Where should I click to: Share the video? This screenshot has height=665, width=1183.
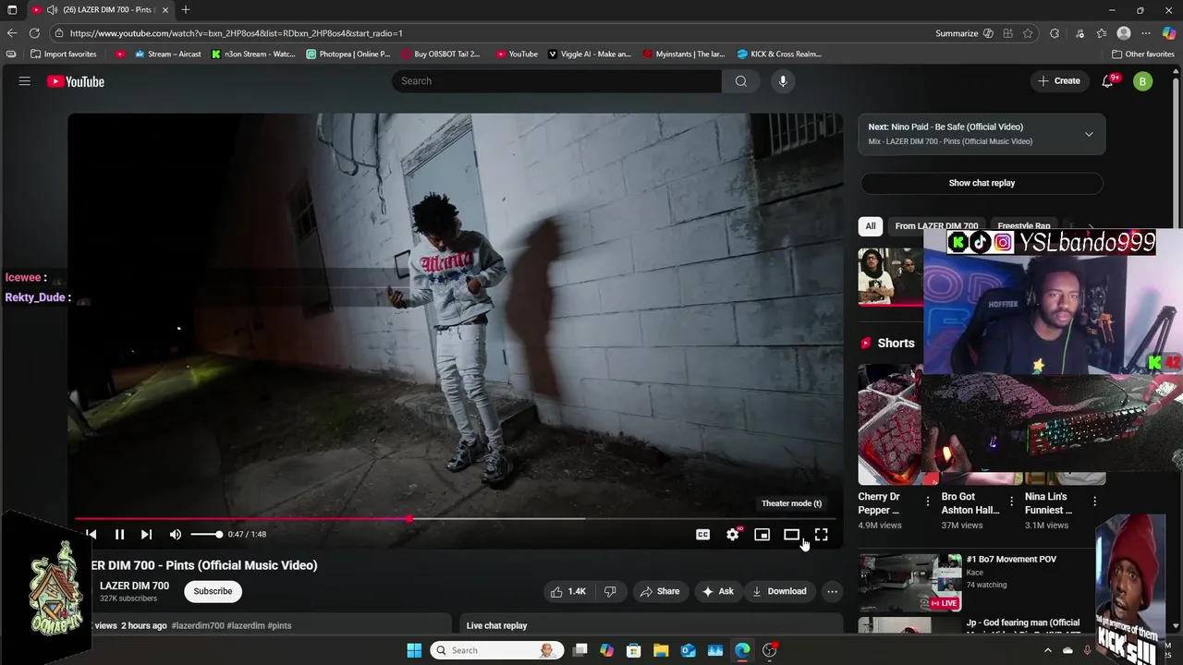point(660,591)
